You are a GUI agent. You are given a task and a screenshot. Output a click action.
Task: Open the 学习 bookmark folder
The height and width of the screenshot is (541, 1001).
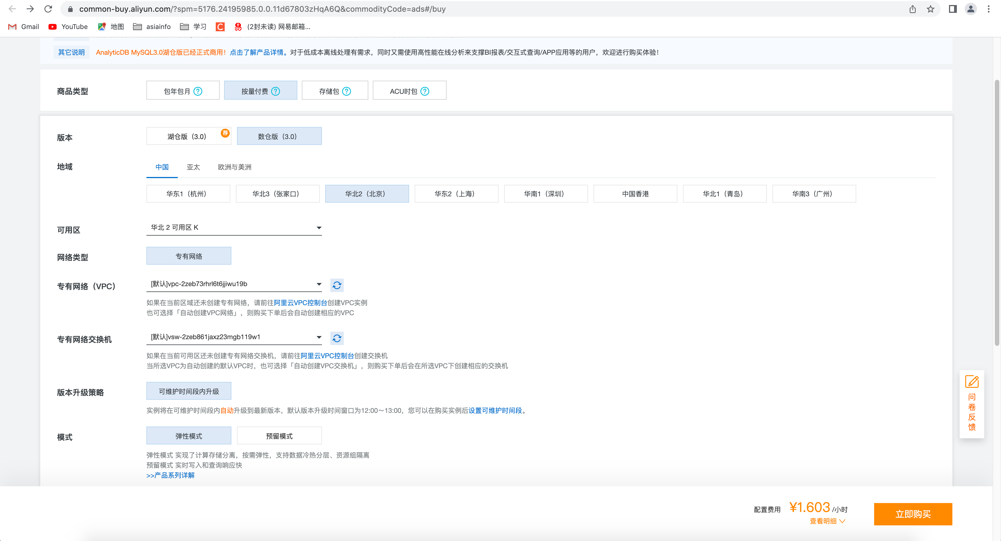(193, 27)
